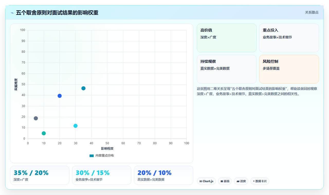Click the Chart.js tag
Image resolution: width=329 pixels, height=195 pixels.
point(206,181)
